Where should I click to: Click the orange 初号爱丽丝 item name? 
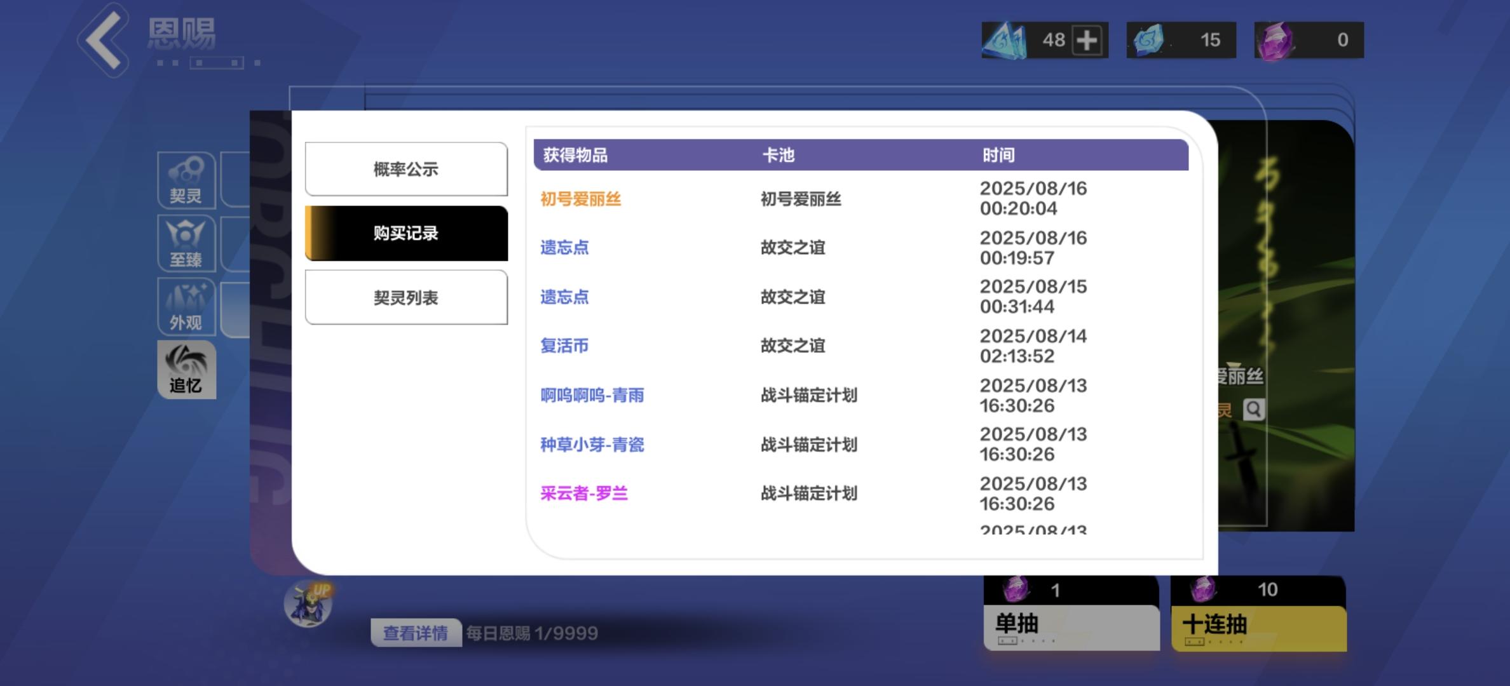pyautogui.click(x=580, y=199)
